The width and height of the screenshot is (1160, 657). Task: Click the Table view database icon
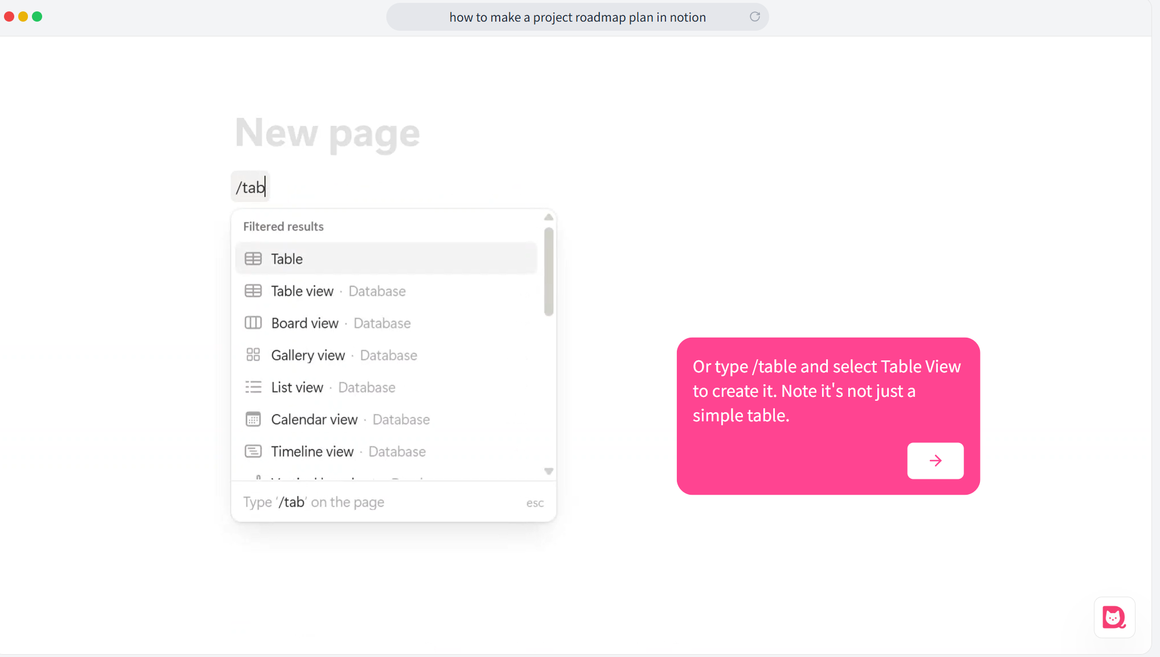[x=253, y=291]
